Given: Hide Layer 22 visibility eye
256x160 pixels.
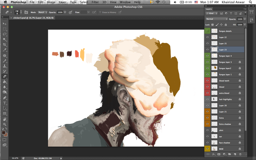Looking at the screenshot, I should tap(207, 37).
